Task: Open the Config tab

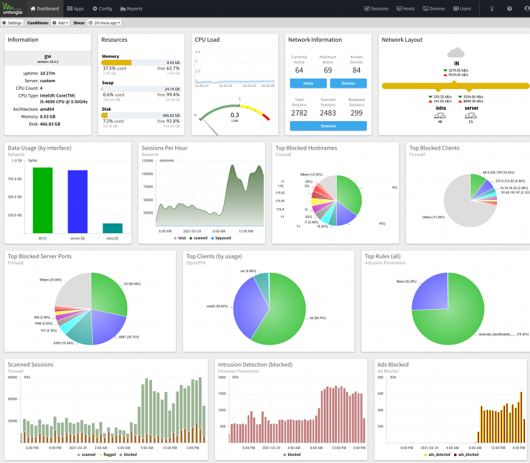Action: pos(102,8)
